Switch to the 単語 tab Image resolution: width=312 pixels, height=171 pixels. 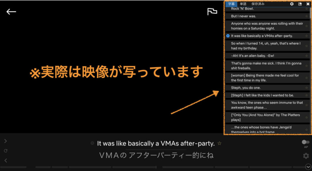click(243, 4)
